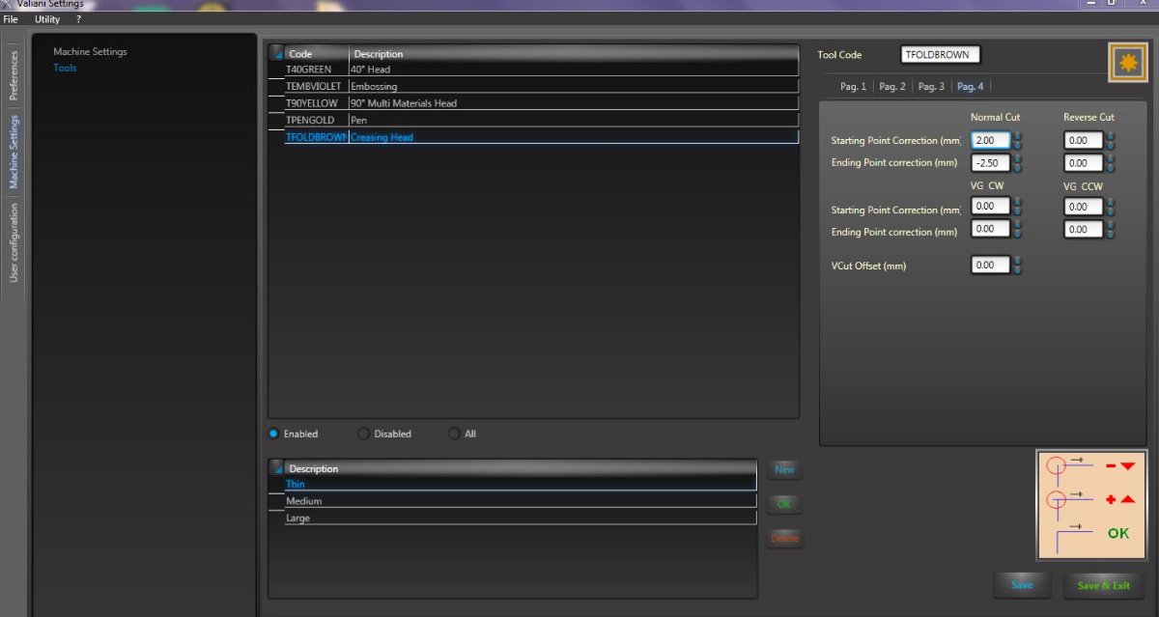Image resolution: width=1159 pixels, height=617 pixels.
Task: Click the Tool Code input field
Action: (941, 55)
